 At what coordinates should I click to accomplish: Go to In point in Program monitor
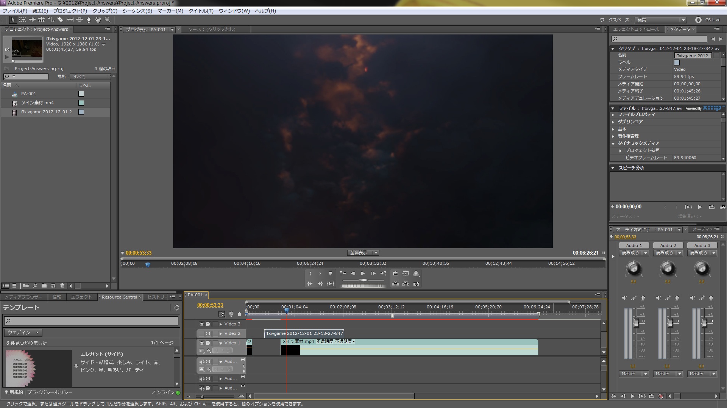coord(310,283)
